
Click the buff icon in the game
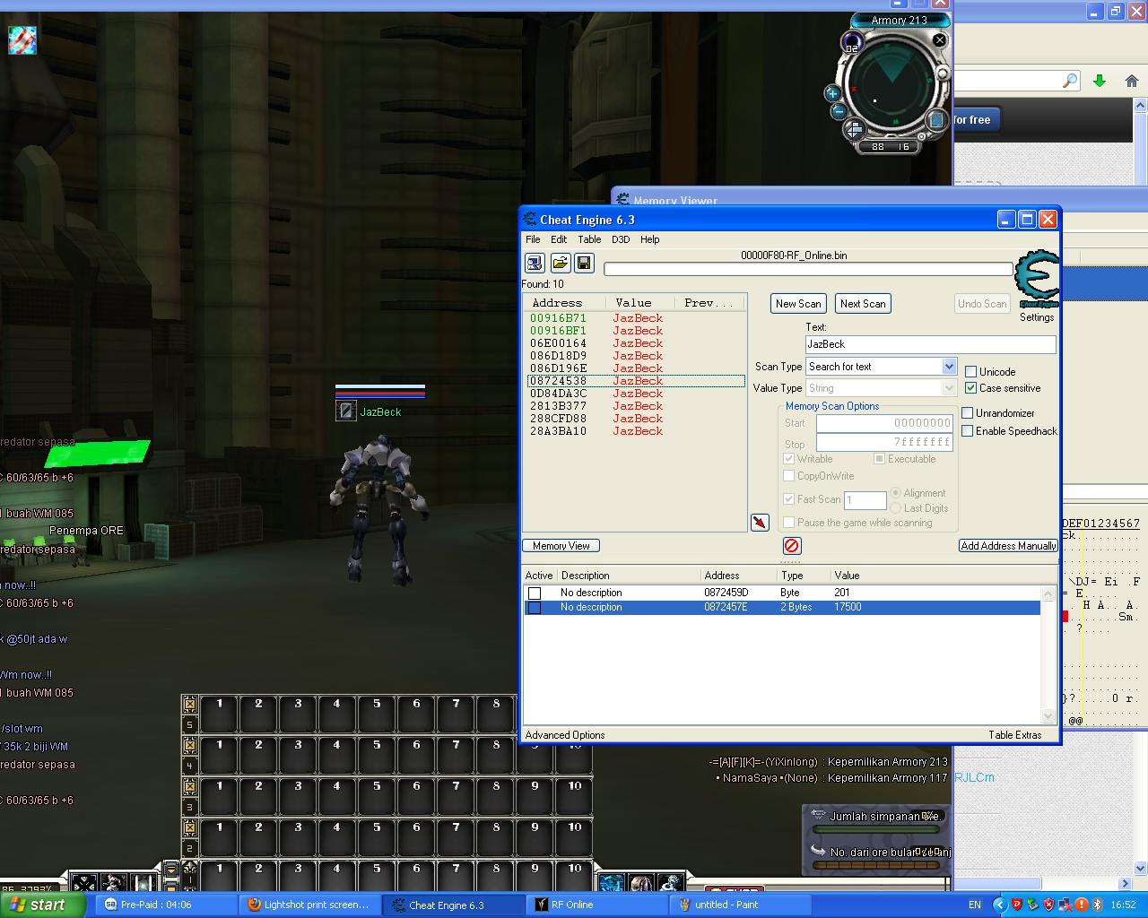tap(22, 39)
